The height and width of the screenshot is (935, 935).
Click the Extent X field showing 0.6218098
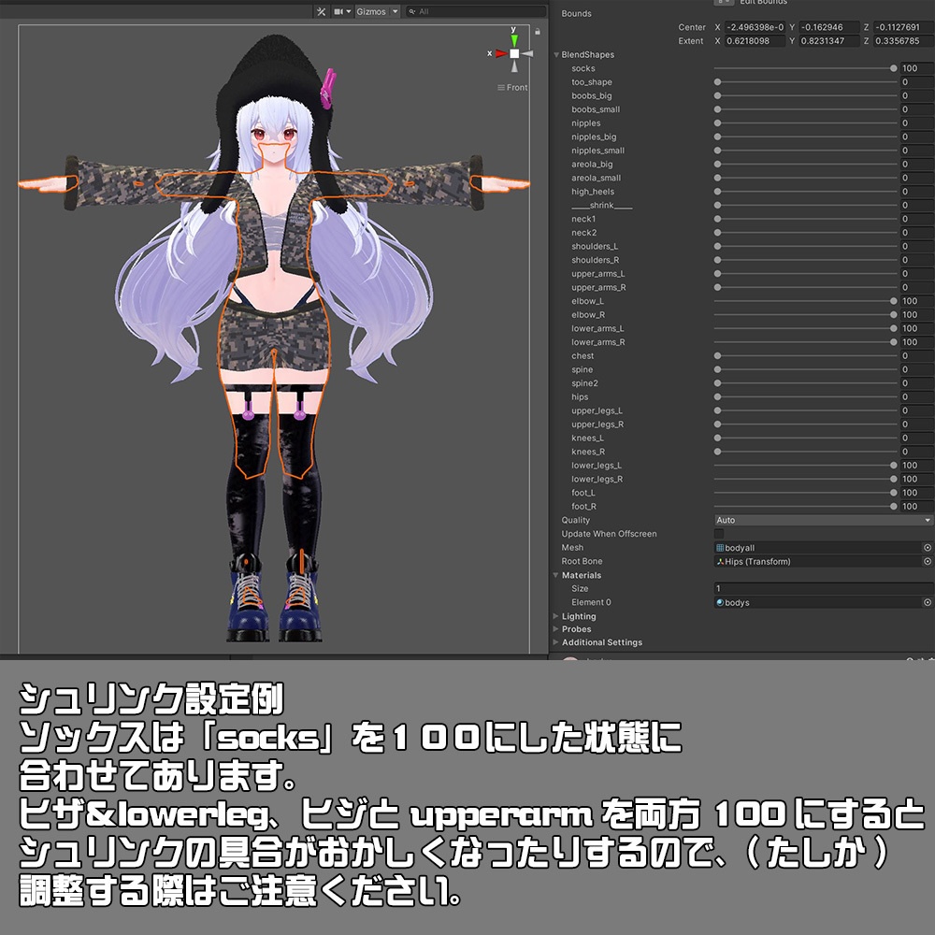point(755,40)
